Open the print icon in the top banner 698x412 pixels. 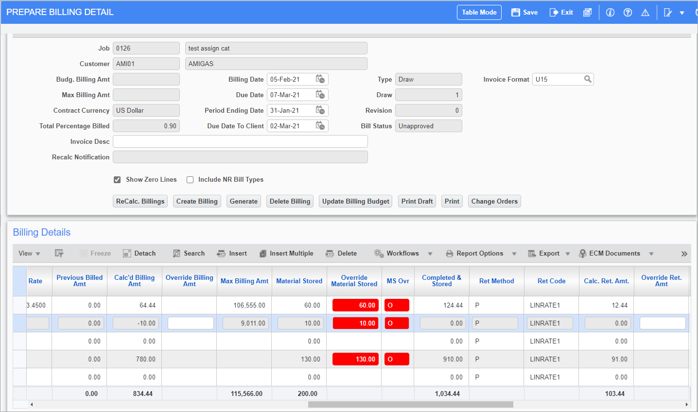[x=587, y=12]
